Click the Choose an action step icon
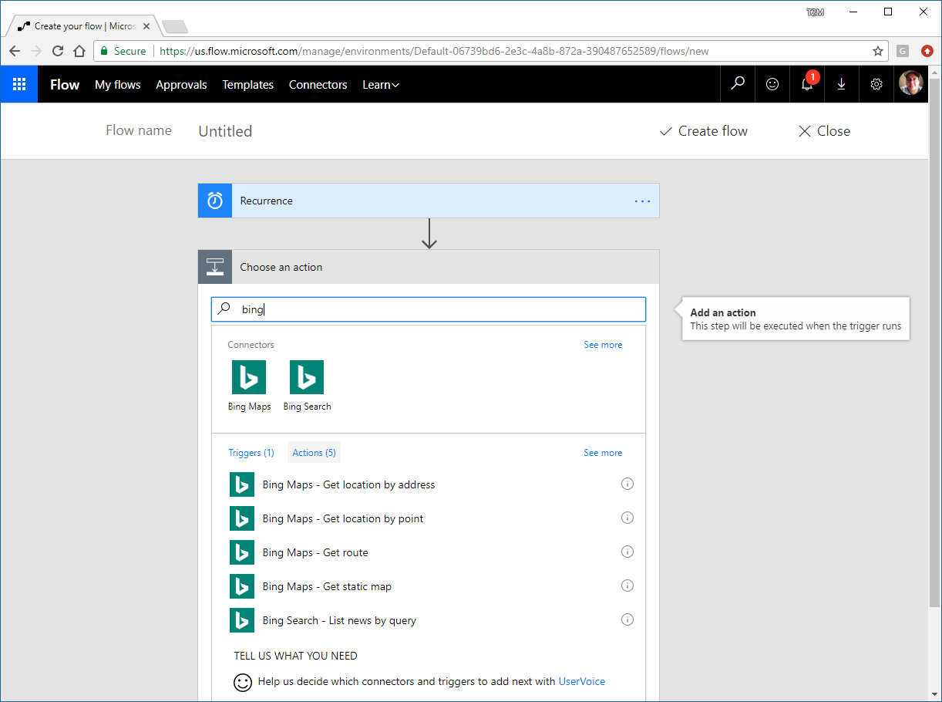This screenshot has height=702, width=942. [214, 266]
